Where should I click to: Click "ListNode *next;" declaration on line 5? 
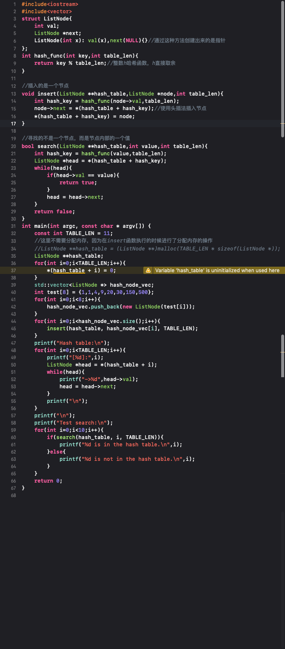(58, 33)
